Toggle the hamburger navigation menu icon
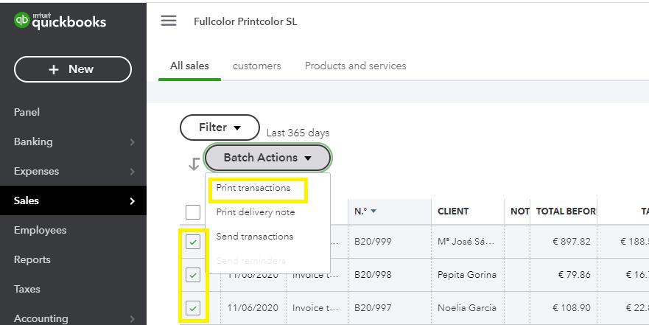This screenshot has width=649, height=325. (x=169, y=21)
